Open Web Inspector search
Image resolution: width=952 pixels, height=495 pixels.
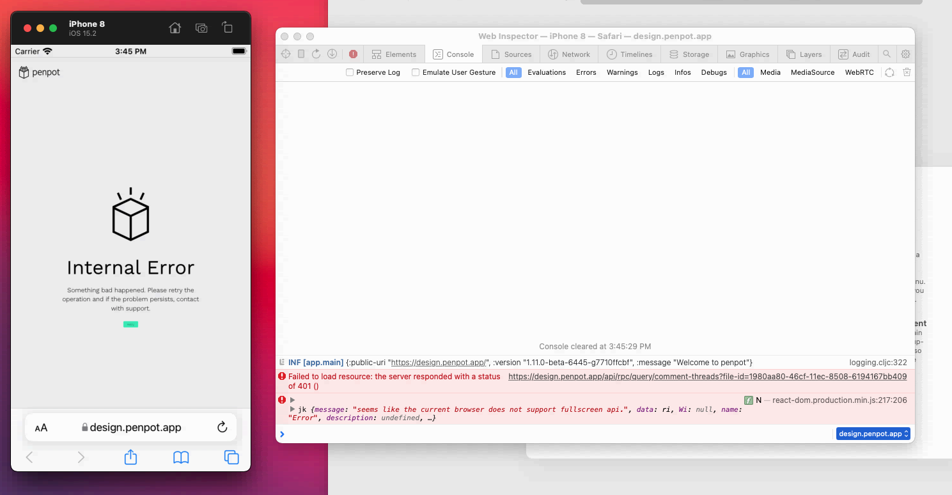(x=887, y=54)
